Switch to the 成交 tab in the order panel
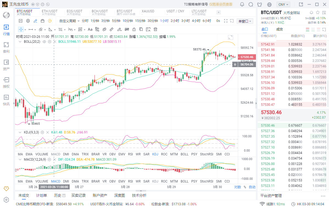The height and width of the screenshot is (208, 329). 280,29
